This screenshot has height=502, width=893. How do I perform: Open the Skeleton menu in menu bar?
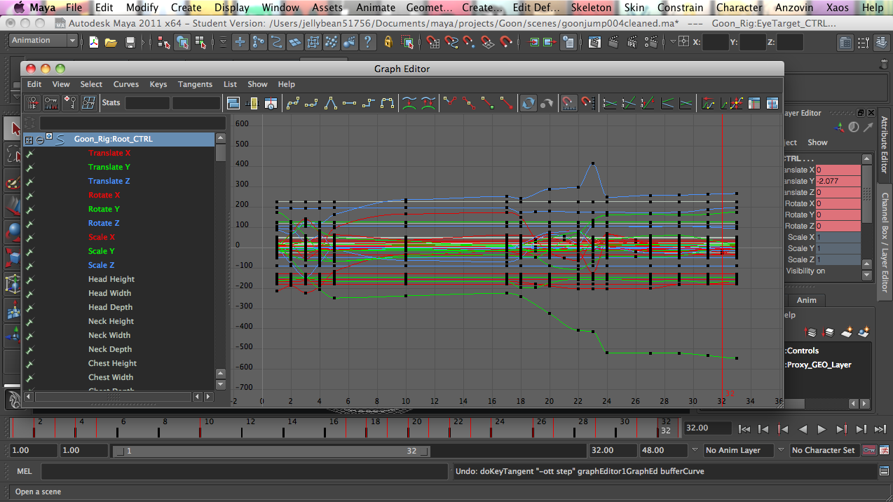click(x=591, y=8)
